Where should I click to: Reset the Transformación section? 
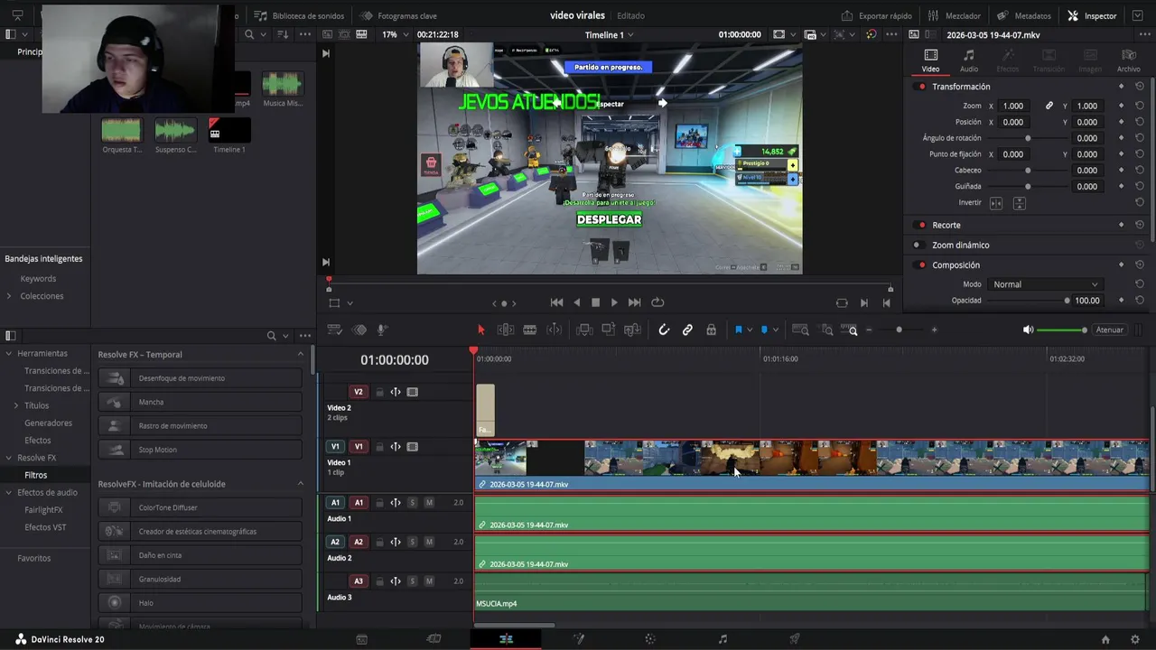click(1140, 87)
